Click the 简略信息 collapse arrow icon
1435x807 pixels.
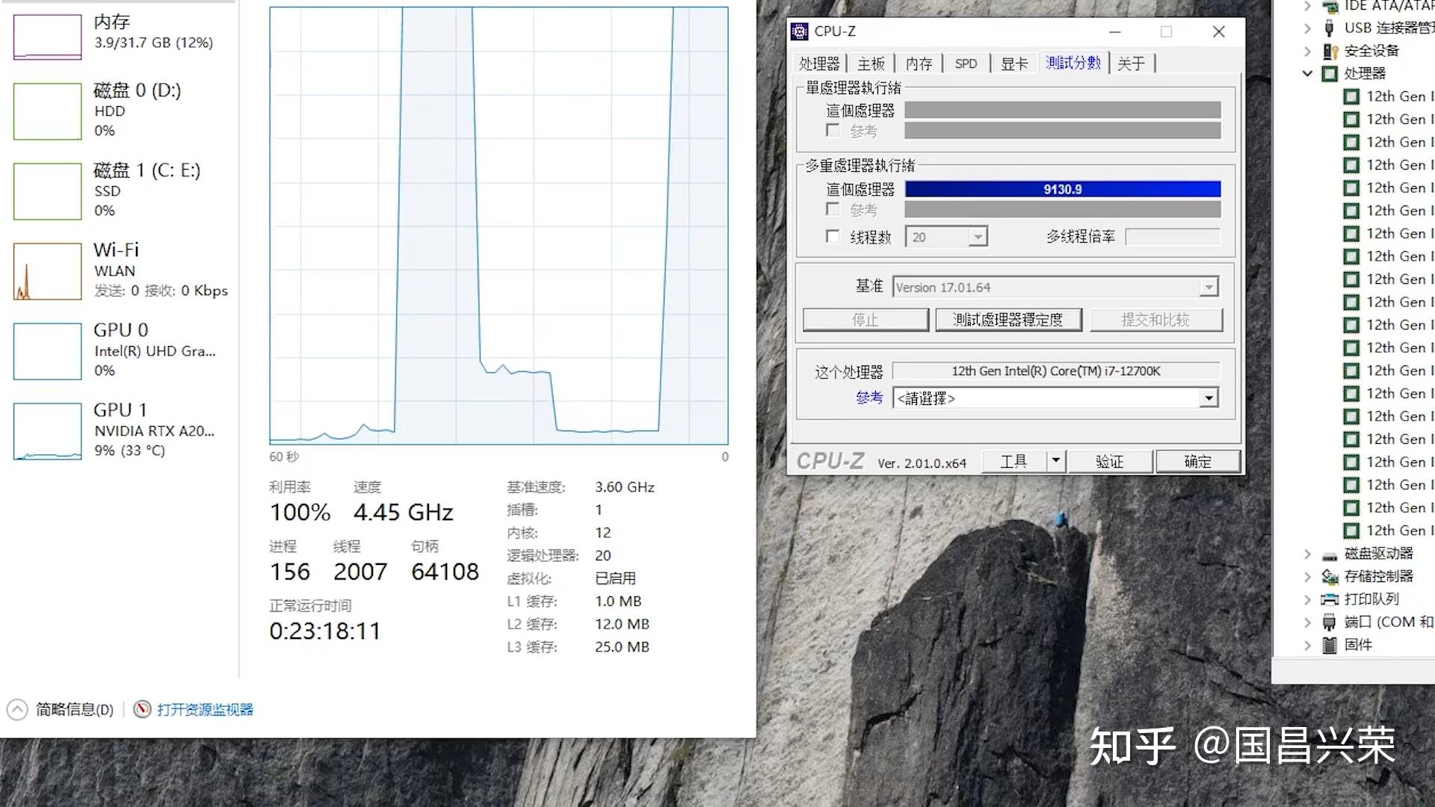[x=17, y=709]
